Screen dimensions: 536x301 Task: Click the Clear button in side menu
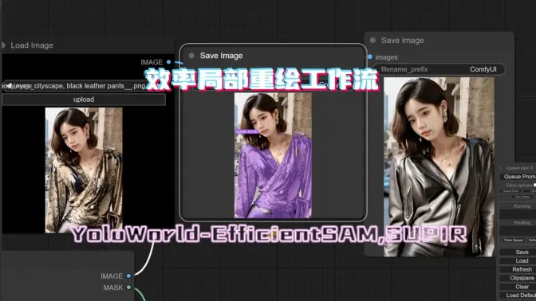coord(518,287)
